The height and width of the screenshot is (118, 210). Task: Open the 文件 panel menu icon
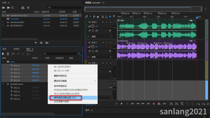pos(9,3)
